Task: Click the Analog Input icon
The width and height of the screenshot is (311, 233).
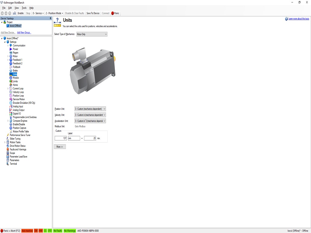Action: pyautogui.click(x=11, y=106)
